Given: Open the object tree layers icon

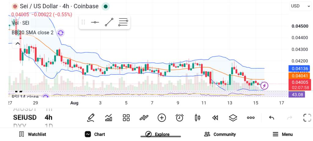Looking at the screenshot, I should pyautogui.click(x=233, y=118).
